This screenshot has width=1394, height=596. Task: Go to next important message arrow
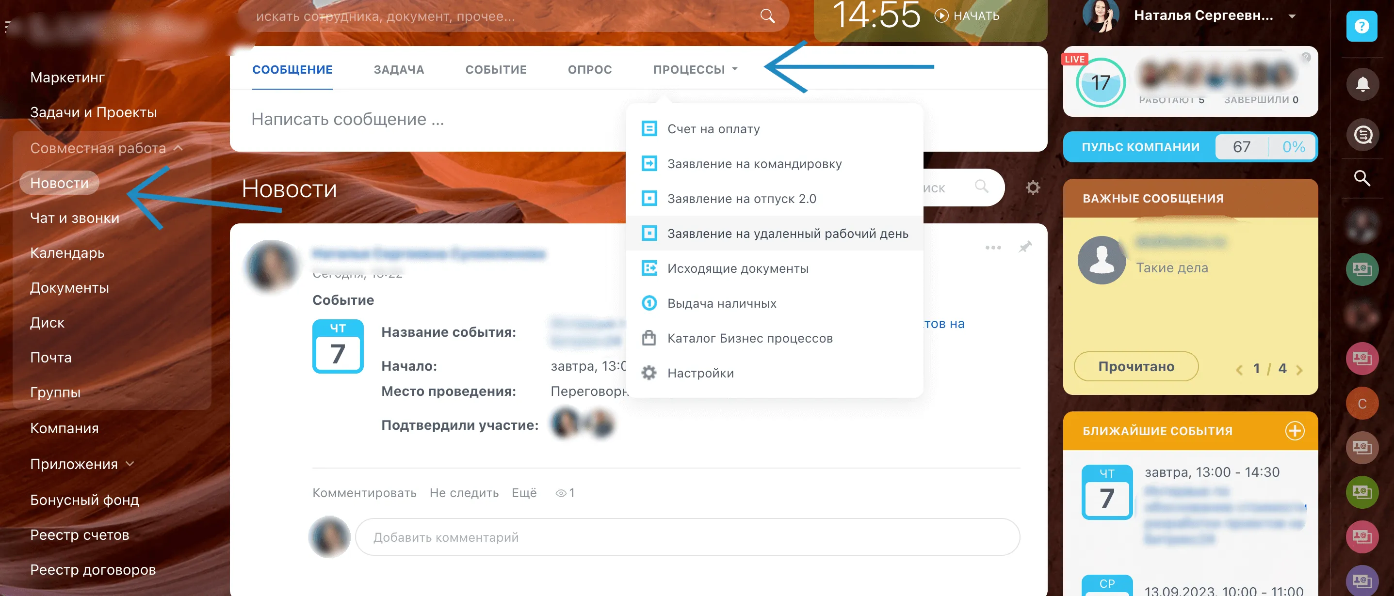[x=1299, y=369]
